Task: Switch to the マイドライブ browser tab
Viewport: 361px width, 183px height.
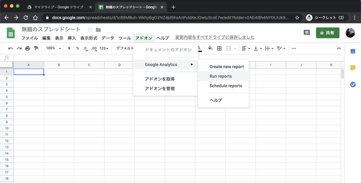Action: pos(59,7)
